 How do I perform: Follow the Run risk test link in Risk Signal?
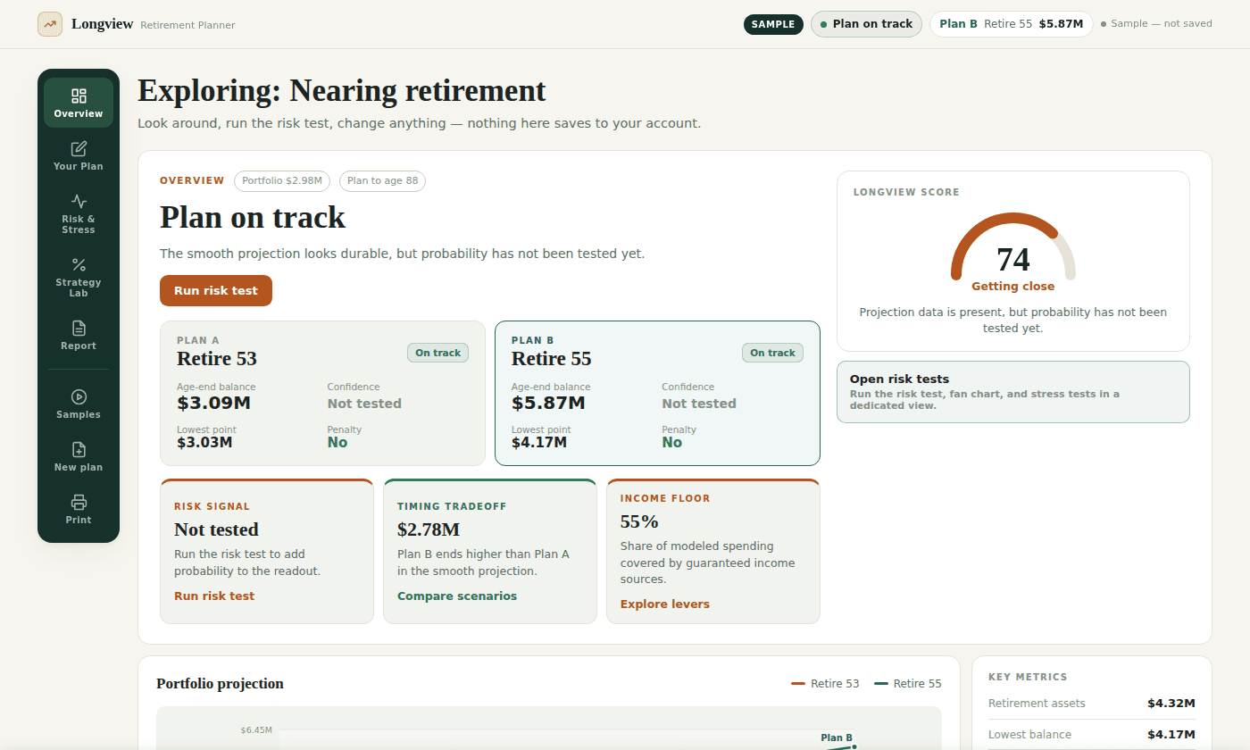click(x=214, y=596)
